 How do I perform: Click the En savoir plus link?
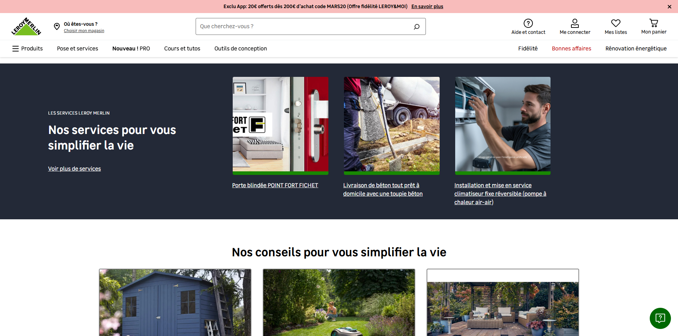click(x=427, y=6)
